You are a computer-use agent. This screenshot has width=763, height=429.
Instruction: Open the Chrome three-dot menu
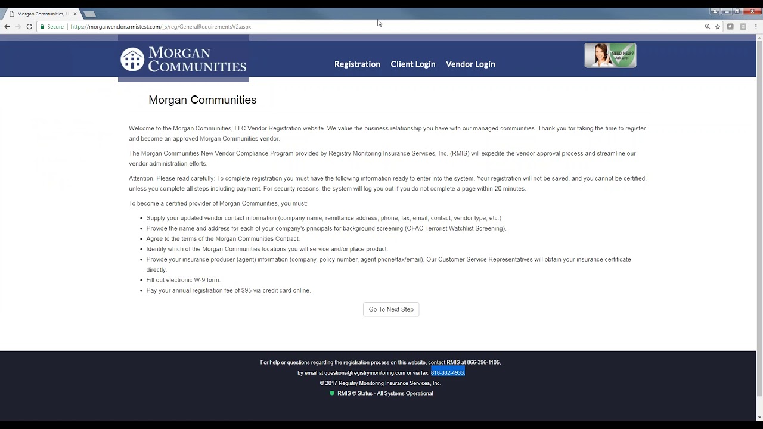[x=756, y=27]
